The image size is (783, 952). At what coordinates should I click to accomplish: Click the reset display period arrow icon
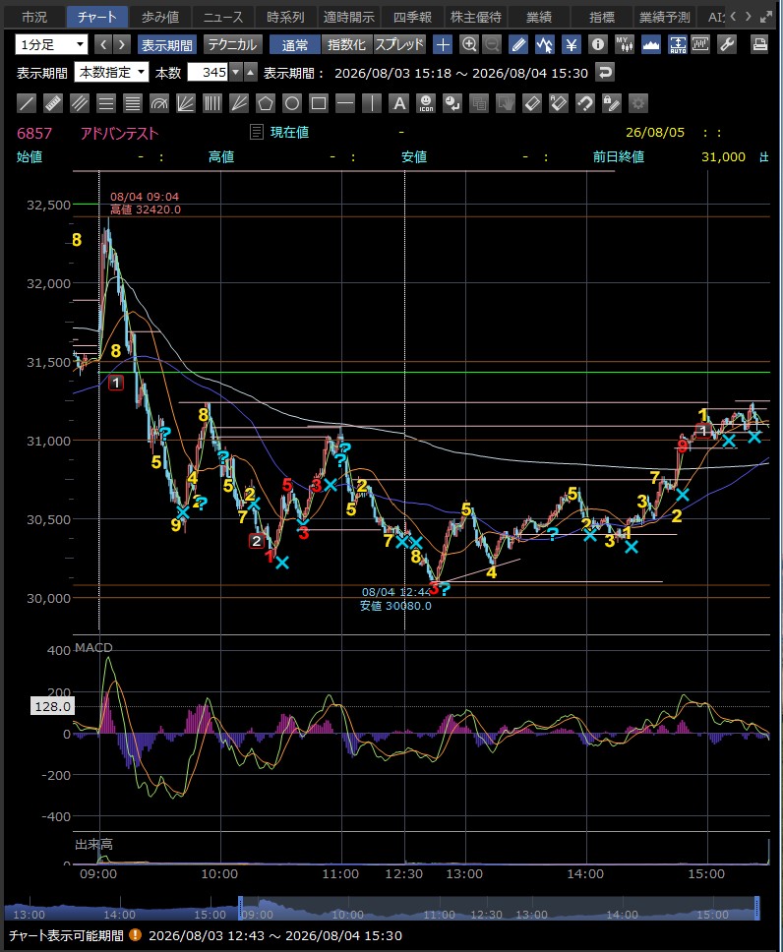pyautogui.click(x=604, y=72)
